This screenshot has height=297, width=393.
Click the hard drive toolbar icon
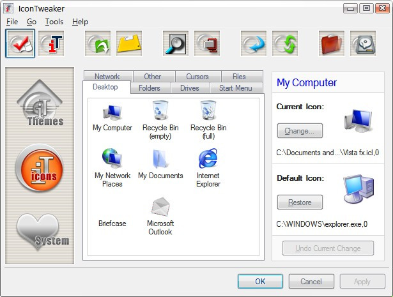[x=363, y=43]
